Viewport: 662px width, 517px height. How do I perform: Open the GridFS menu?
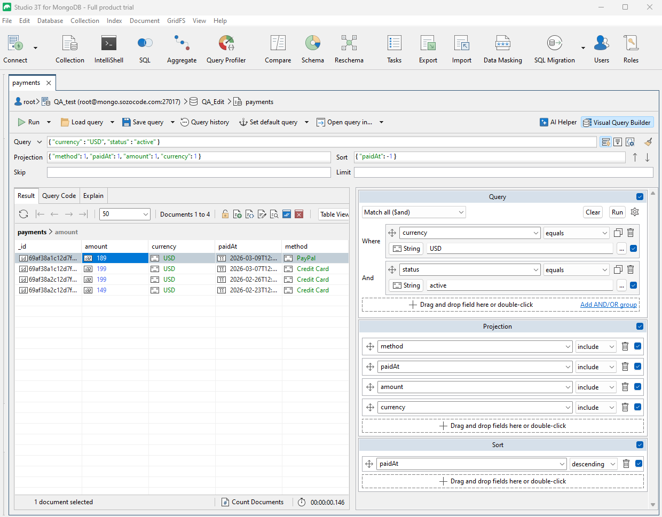click(x=176, y=21)
